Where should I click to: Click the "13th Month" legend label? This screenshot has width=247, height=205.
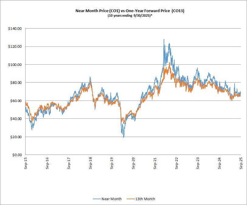click(145, 199)
